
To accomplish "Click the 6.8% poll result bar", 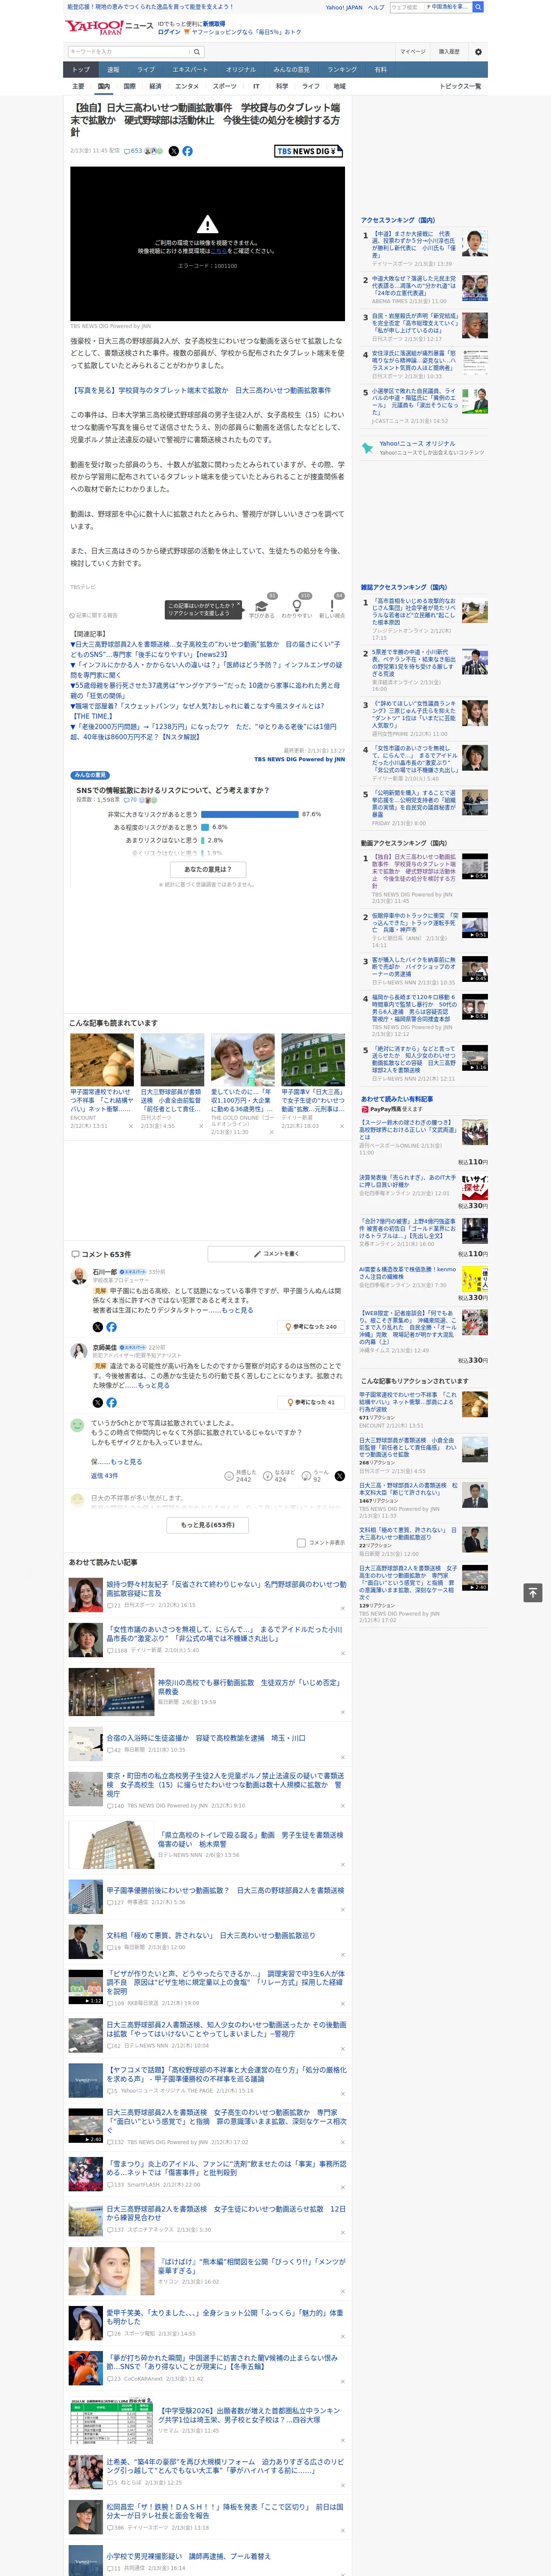I will coord(205,827).
